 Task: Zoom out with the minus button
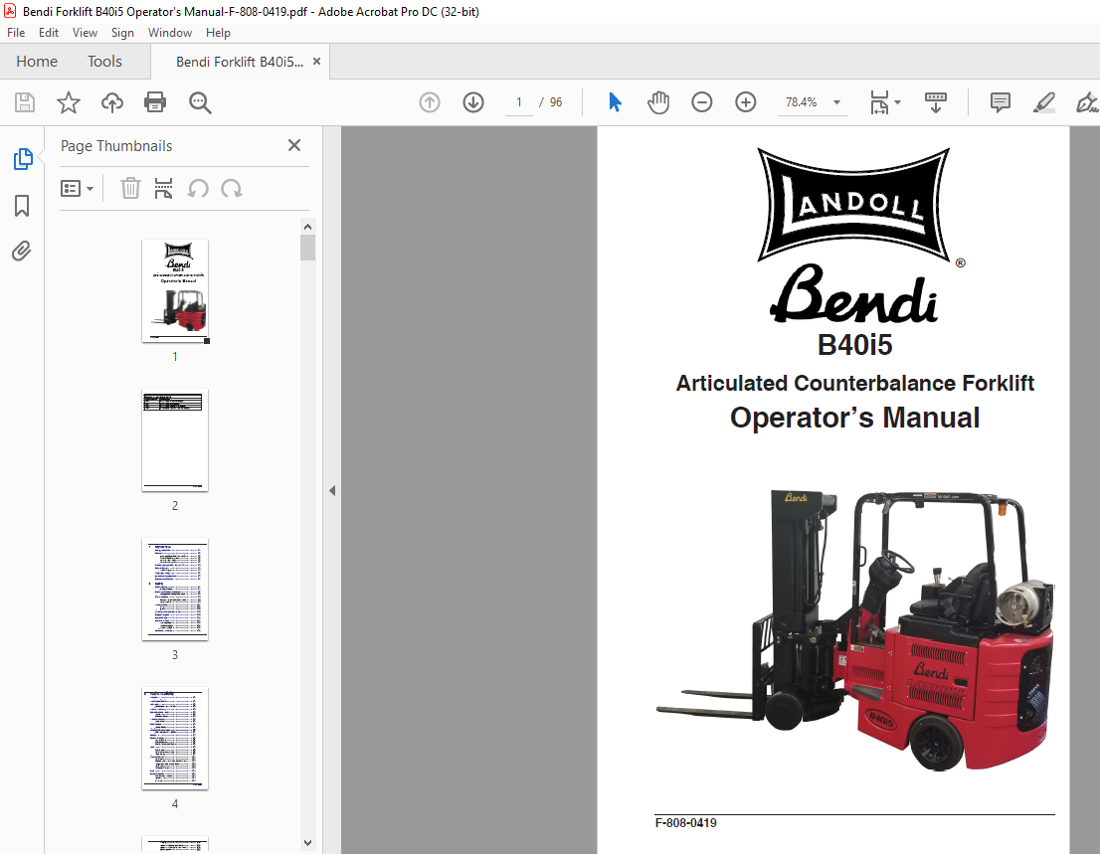[701, 102]
